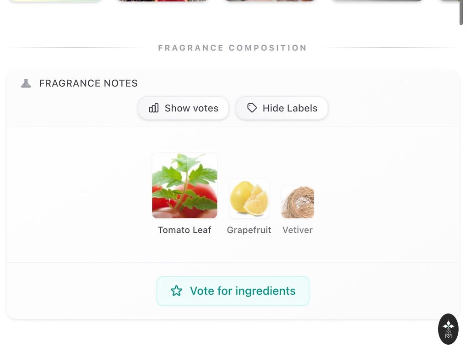The image size is (466, 352).
Task: Select the Tomato Leaf note image
Action: (184, 186)
